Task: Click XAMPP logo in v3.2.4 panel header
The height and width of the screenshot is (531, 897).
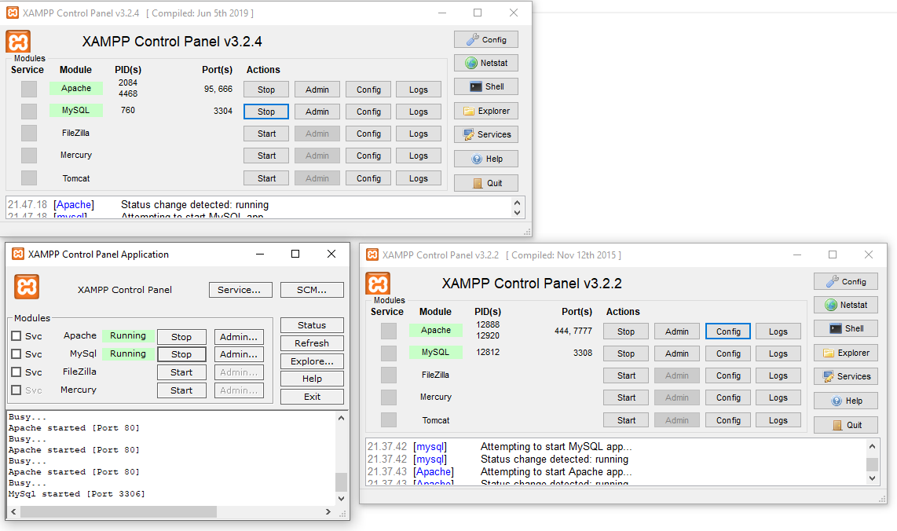Action: click(18, 42)
